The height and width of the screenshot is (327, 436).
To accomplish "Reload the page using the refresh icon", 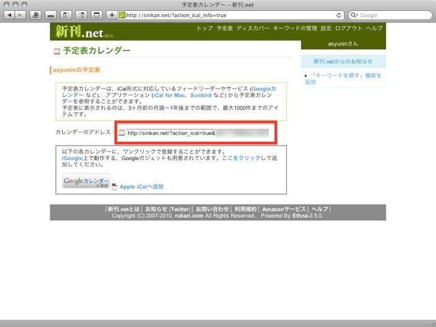I will pos(339,15).
